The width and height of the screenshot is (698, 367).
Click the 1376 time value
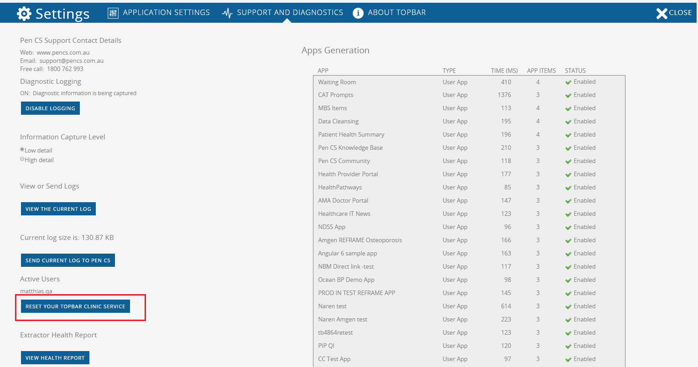[504, 95]
